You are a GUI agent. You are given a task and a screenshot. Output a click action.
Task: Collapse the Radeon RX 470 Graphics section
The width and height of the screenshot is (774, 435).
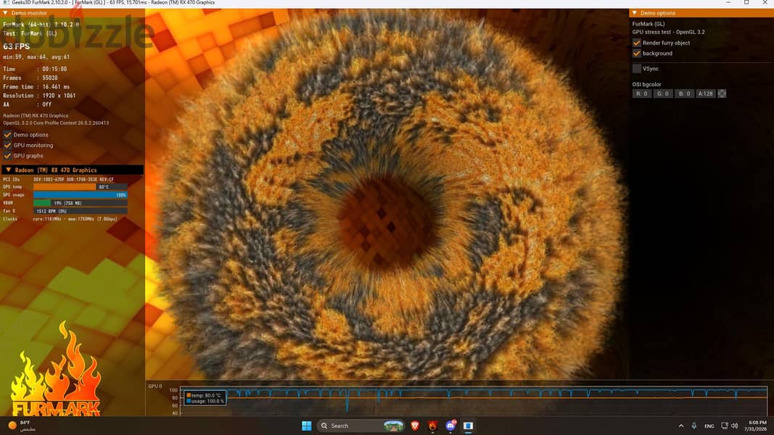point(9,170)
